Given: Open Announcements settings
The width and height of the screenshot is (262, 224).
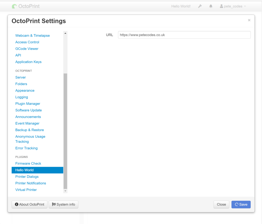Looking at the screenshot, I should tap(28, 117).
